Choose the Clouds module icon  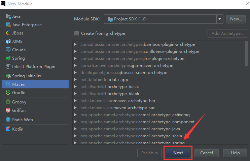[8, 50]
